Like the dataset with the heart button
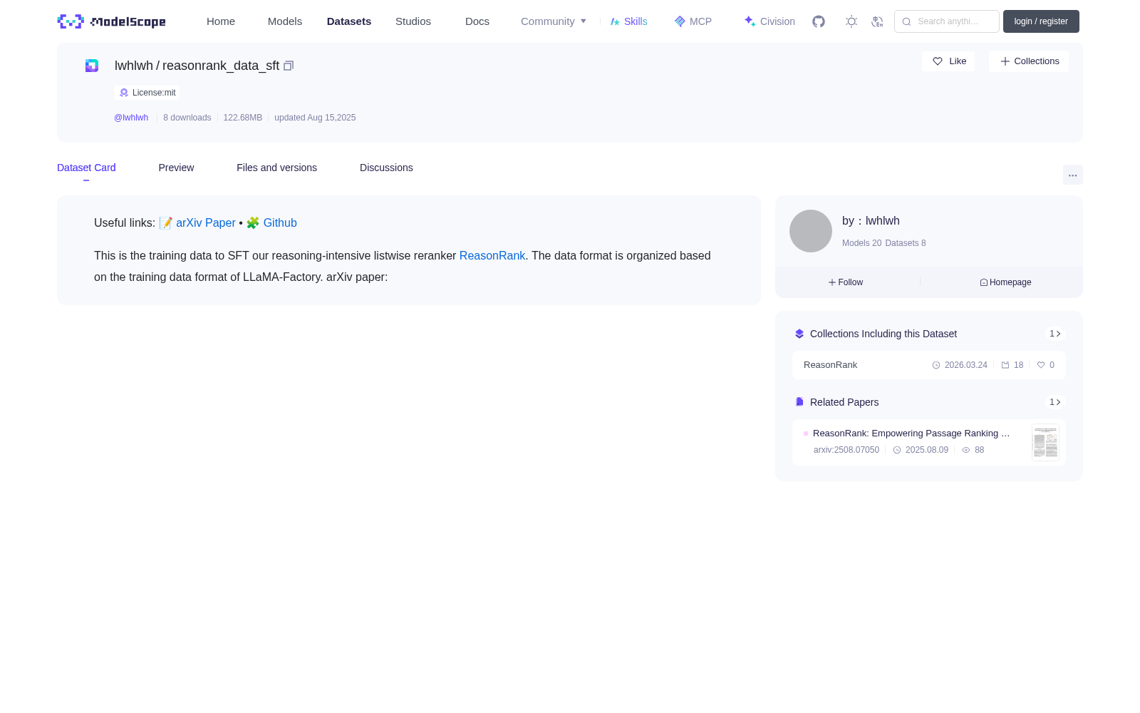1140x713 pixels. click(x=948, y=61)
